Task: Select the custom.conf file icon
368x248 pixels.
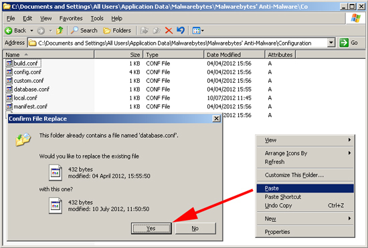Action: tap(9, 81)
